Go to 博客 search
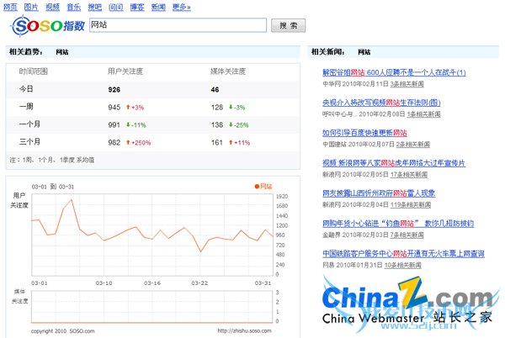 click(137, 7)
